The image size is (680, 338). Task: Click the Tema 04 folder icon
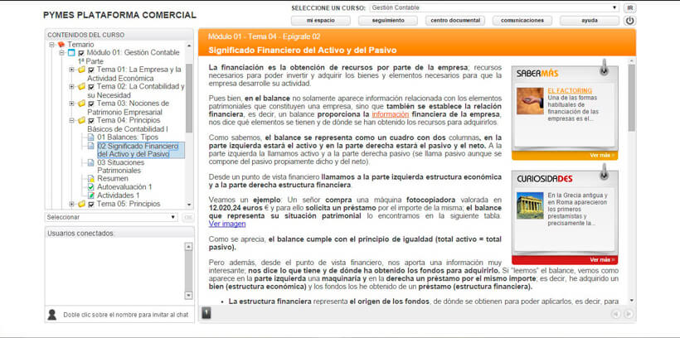[81, 120]
